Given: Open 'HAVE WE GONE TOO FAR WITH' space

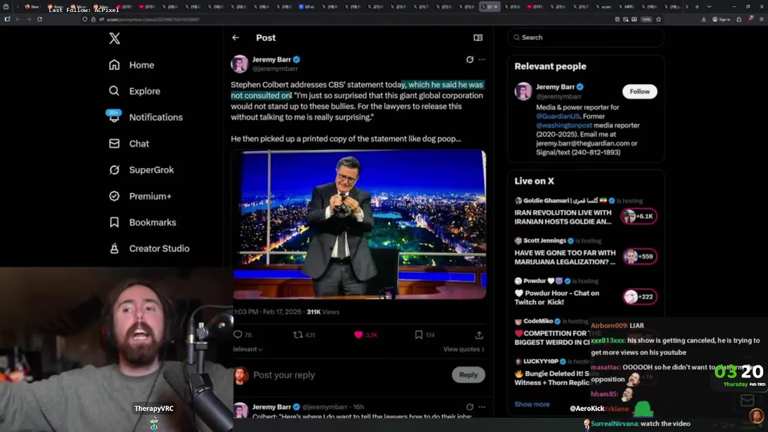Looking at the screenshot, I should (x=565, y=253).
